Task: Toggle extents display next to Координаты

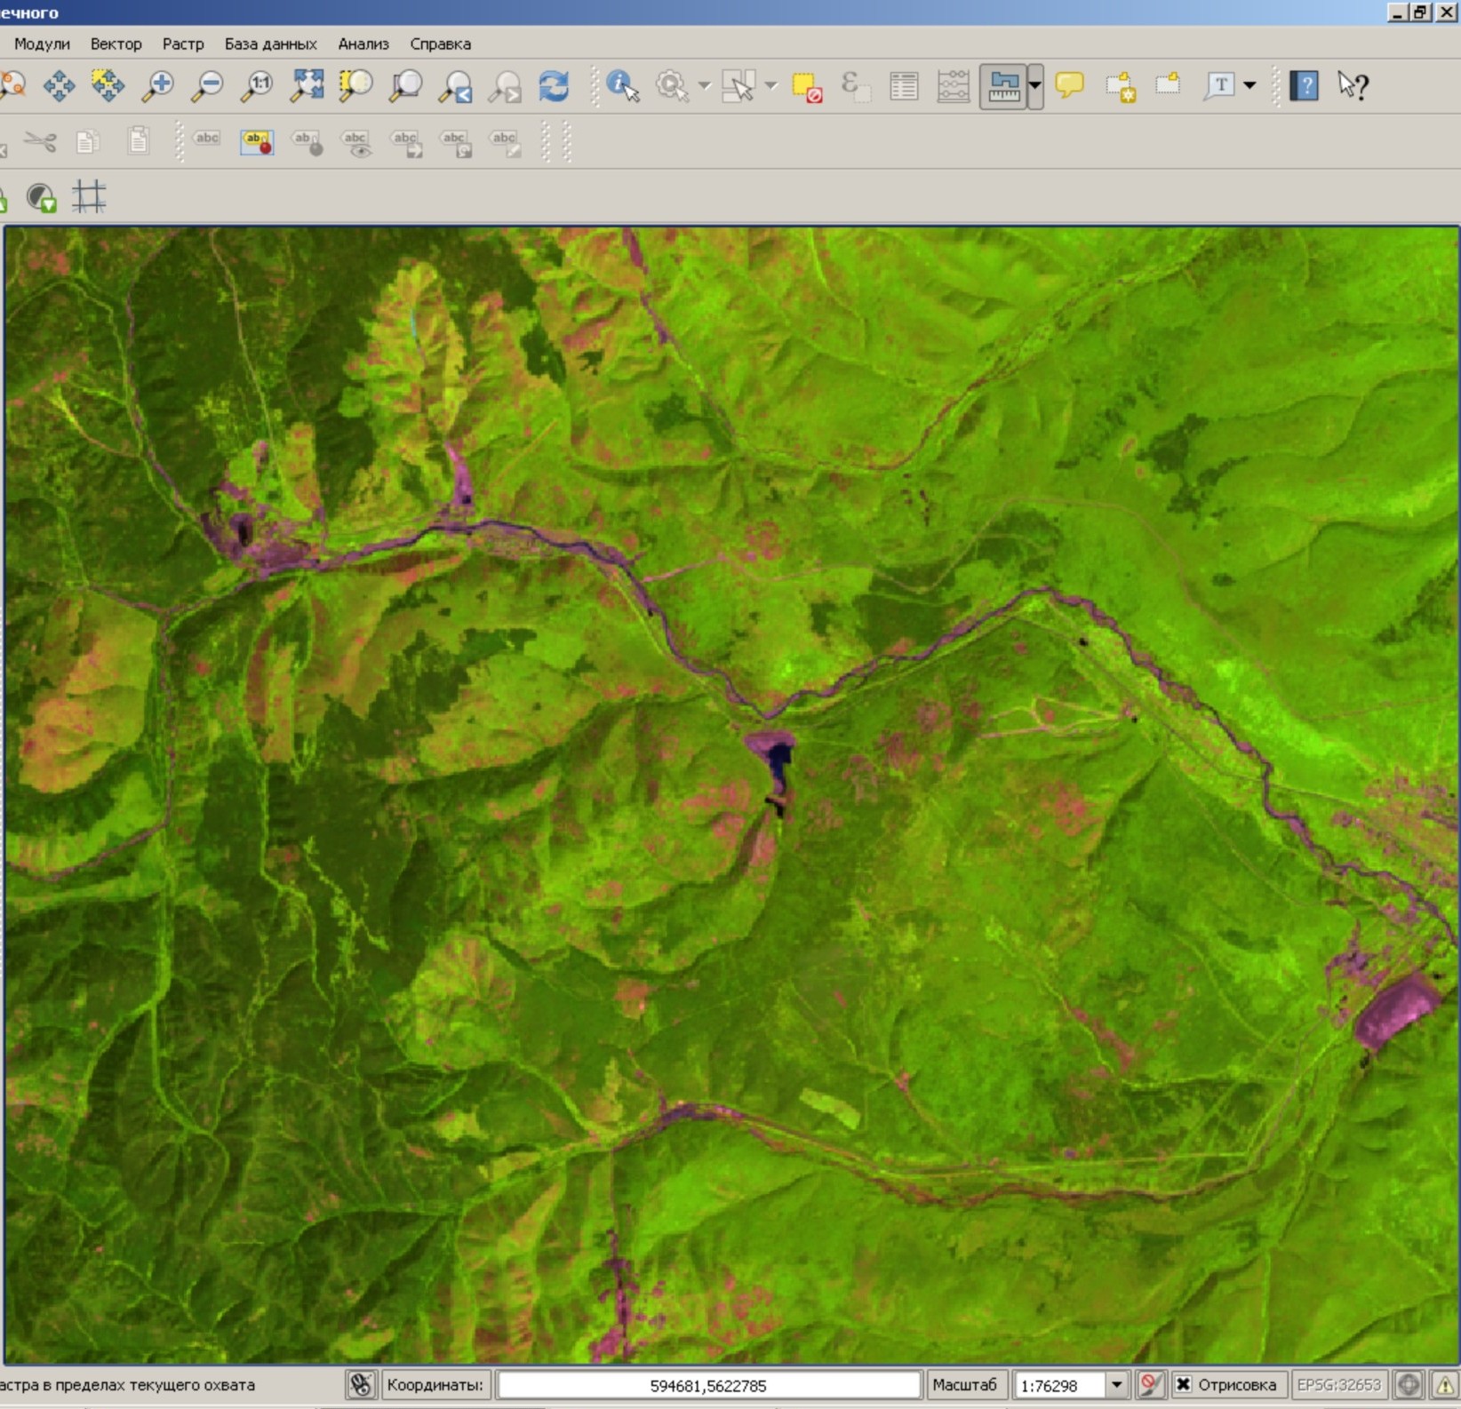Action: click(x=360, y=1384)
